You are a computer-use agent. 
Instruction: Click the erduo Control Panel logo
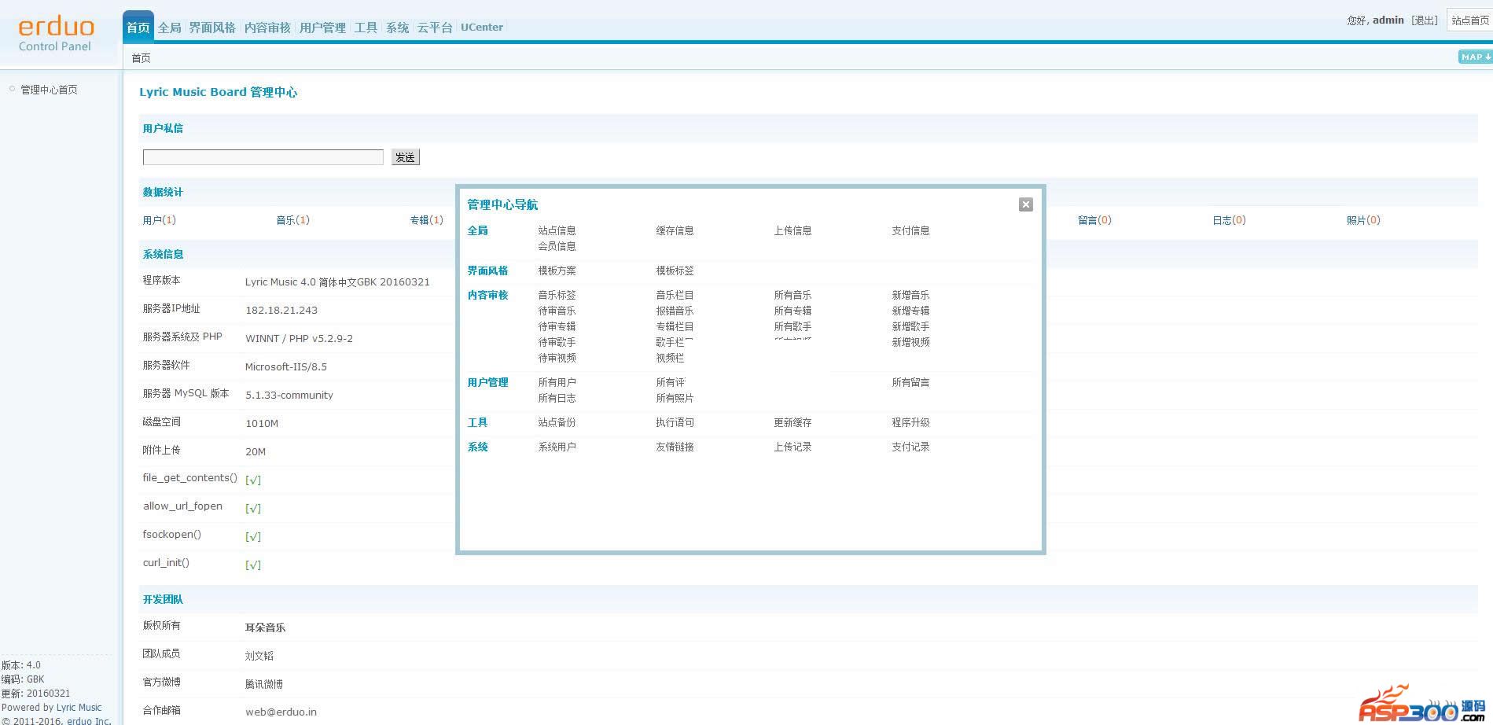(56, 34)
